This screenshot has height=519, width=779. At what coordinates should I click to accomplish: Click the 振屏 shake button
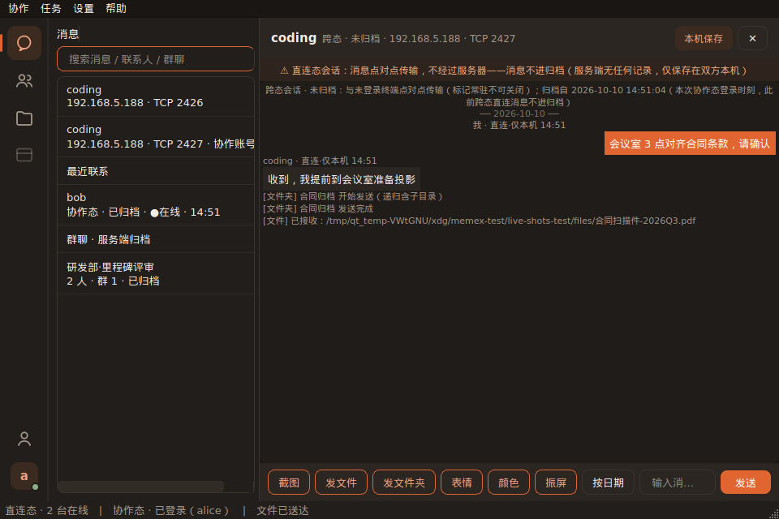coord(555,483)
